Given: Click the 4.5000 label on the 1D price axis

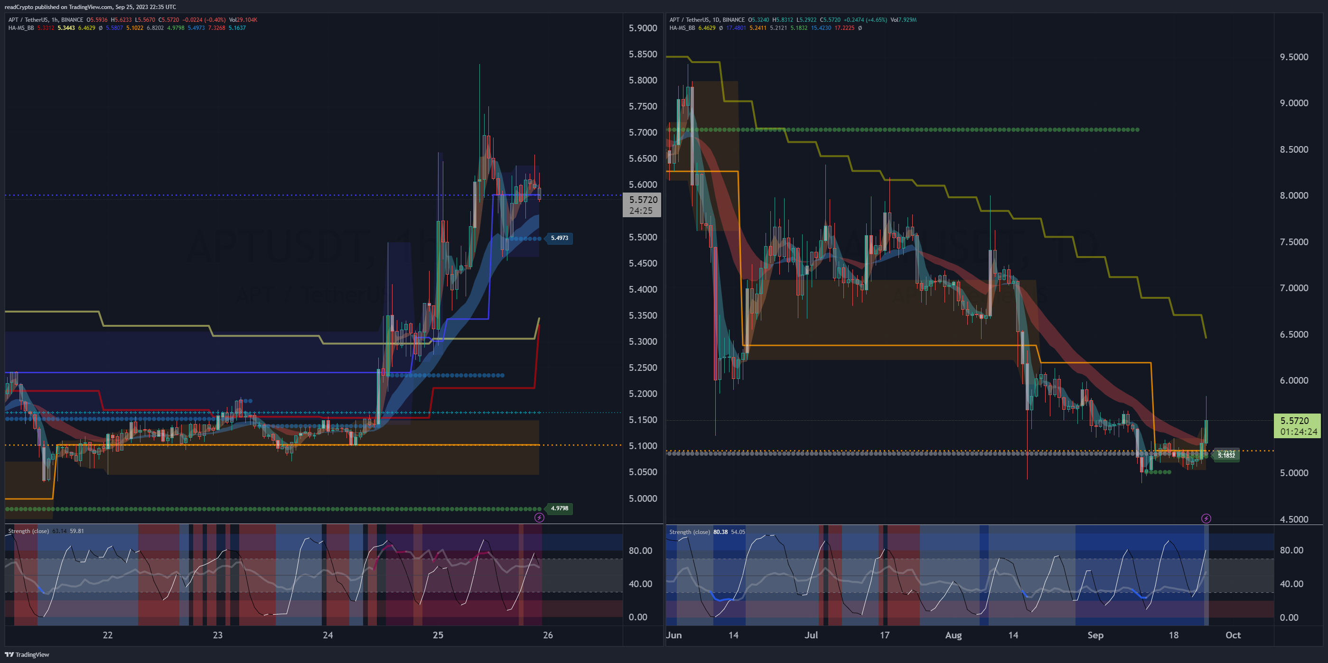Looking at the screenshot, I should (x=1294, y=519).
